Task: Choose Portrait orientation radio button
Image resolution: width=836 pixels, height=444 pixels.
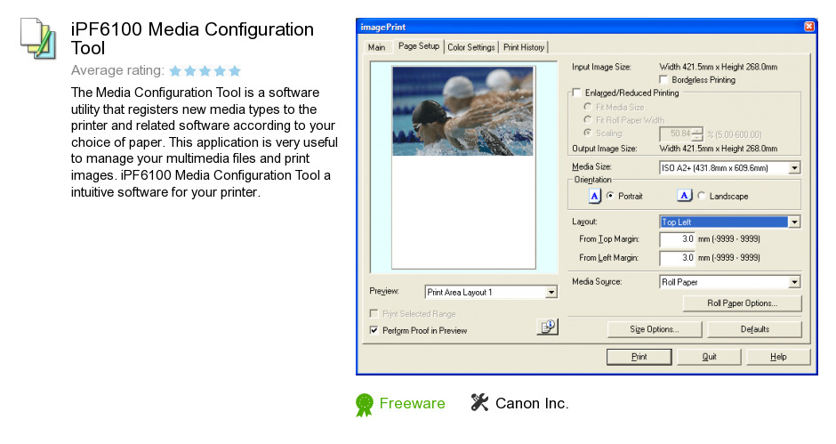Action: [x=610, y=196]
